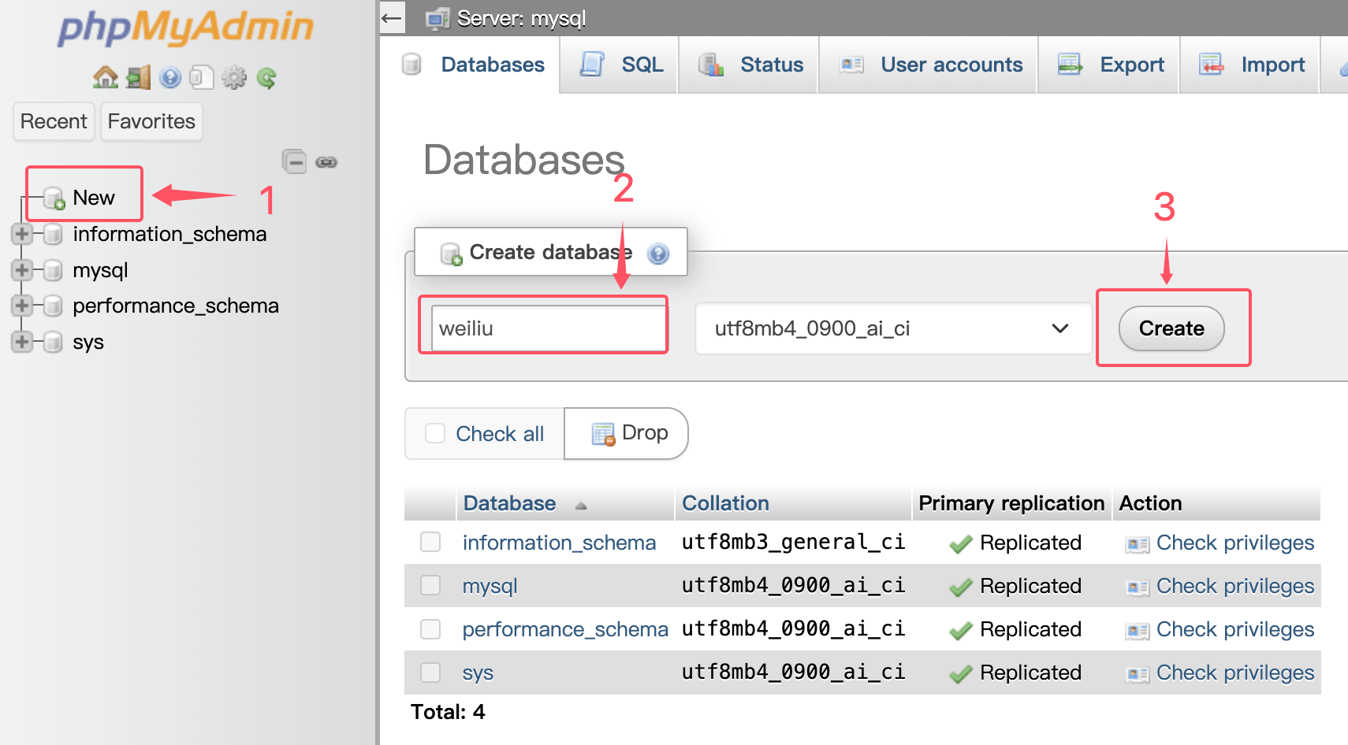Image resolution: width=1348 pixels, height=745 pixels.
Task: Click the back arrow collapse panel button
Action: [x=392, y=17]
